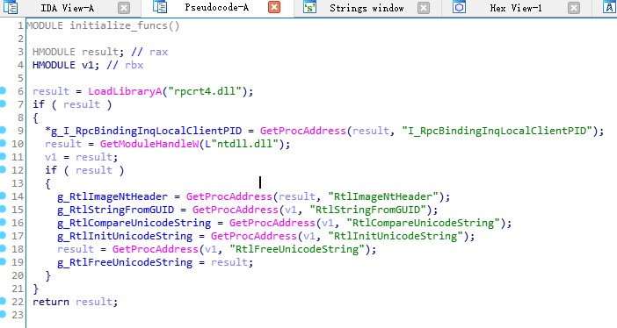Click the initialize_funcs function name

tap(119, 26)
